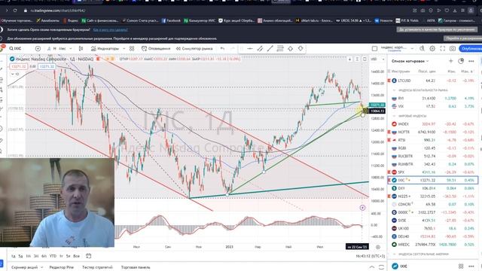This screenshot has width=482, height=271.
Task: Switch chart range to 1 day
Action: point(14,256)
